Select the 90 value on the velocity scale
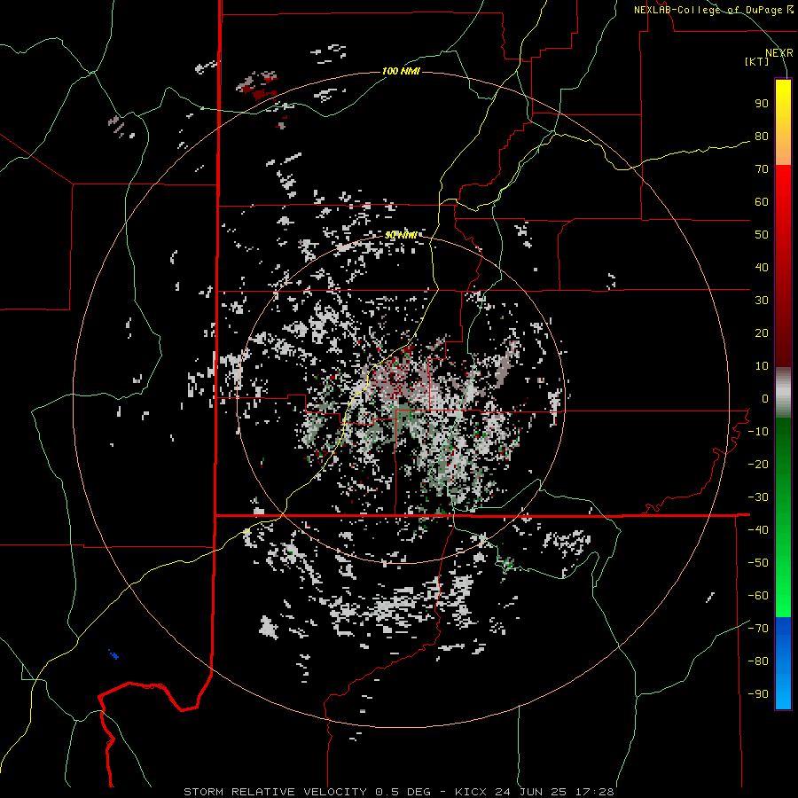798x798 pixels. click(x=762, y=104)
